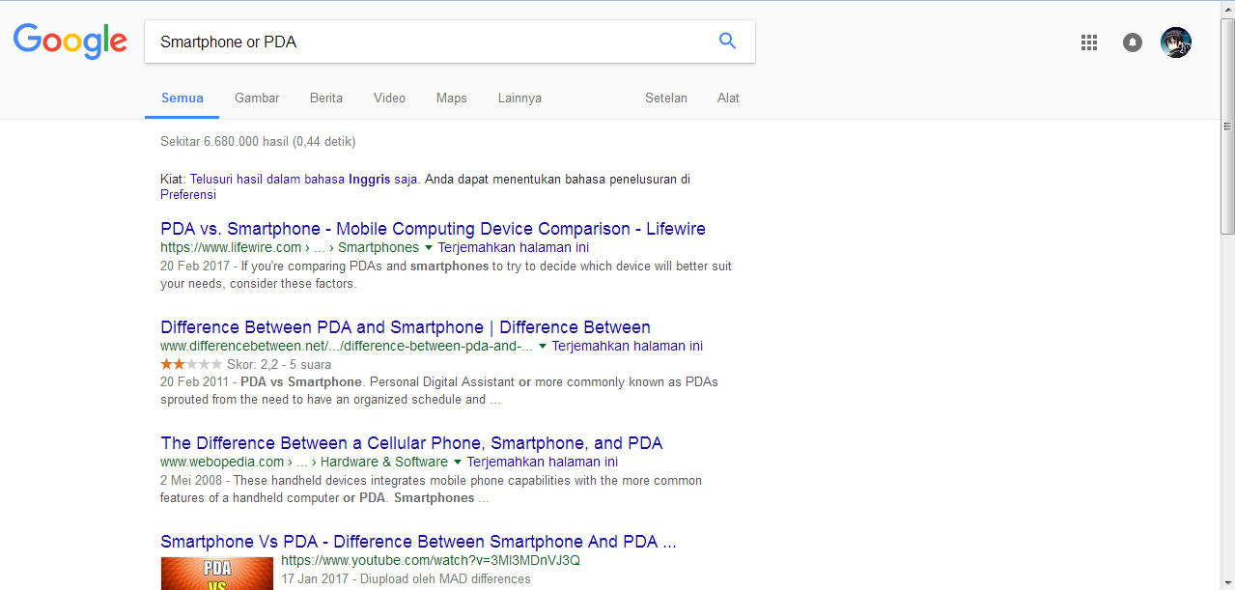Screen dimensions: 1235x590
Task: Open the Google apps grid
Action: click(1089, 42)
